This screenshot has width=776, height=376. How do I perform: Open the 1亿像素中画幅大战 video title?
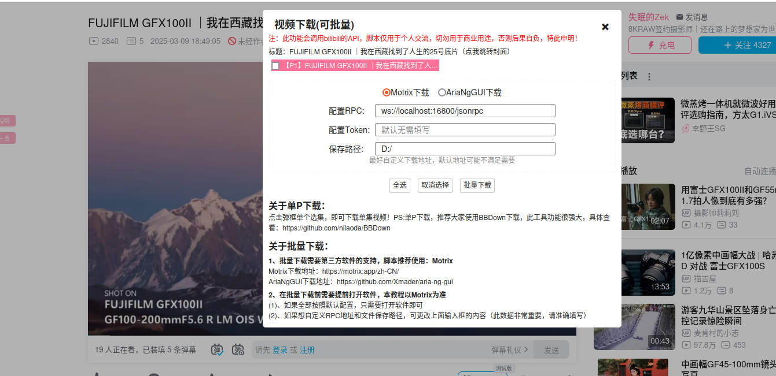pyautogui.click(x=728, y=261)
